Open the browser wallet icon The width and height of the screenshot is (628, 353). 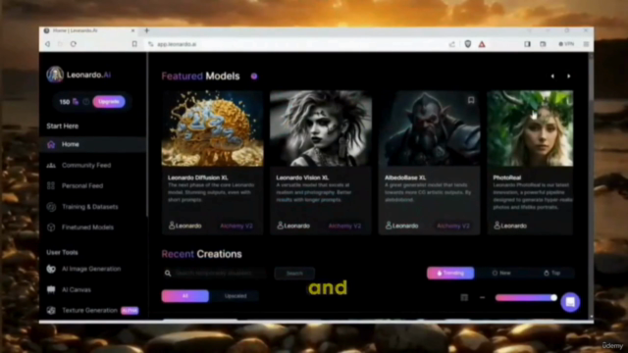click(x=543, y=44)
